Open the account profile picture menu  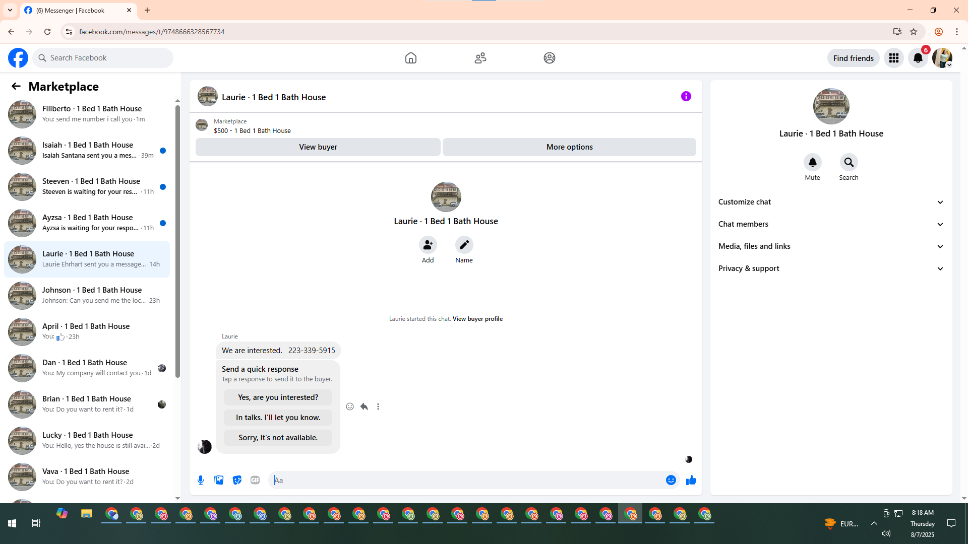coord(942,58)
